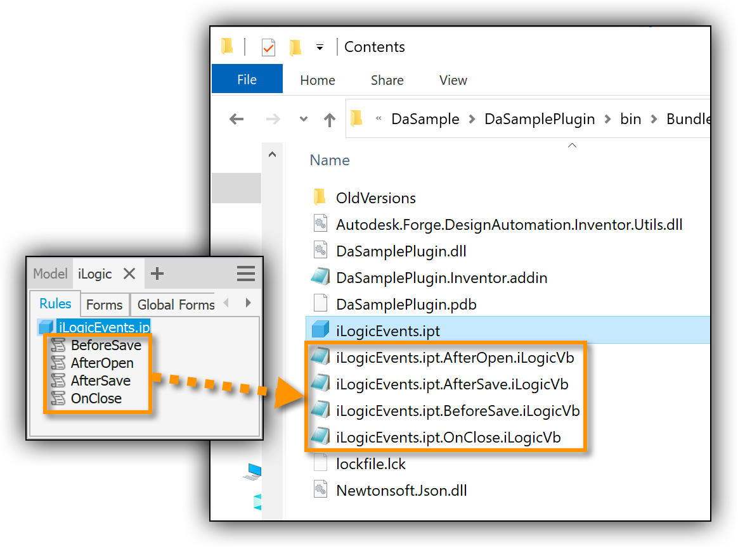
Task: Open the iLogic panel hamburger menu
Action: click(246, 273)
